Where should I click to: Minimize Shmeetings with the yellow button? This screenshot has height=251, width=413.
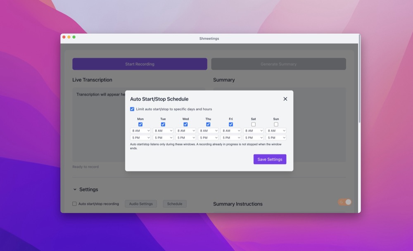pyautogui.click(x=69, y=37)
